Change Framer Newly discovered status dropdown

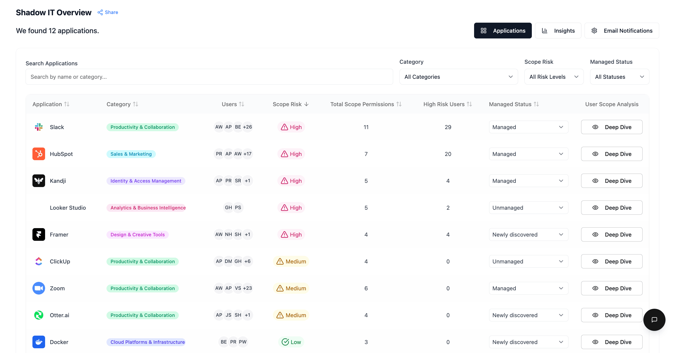point(528,234)
